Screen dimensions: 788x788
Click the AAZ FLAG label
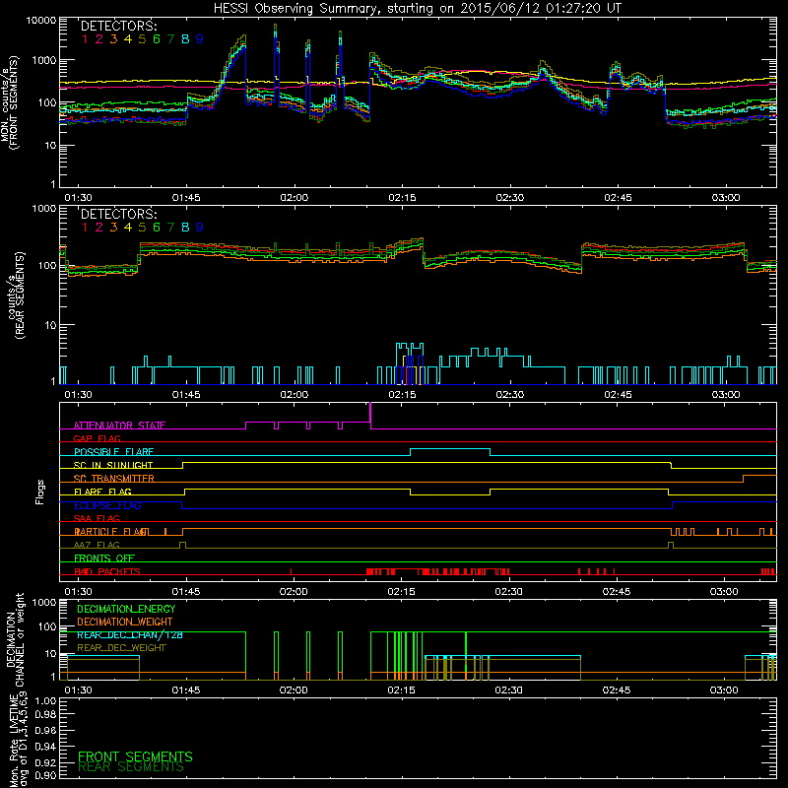(x=97, y=545)
